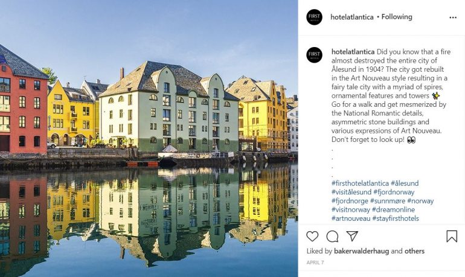The height and width of the screenshot is (277, 465).
Task: Open comments with the speech bubble icon
Action: pos(332,236)
